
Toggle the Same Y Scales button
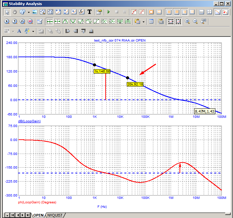coord(178,22)
